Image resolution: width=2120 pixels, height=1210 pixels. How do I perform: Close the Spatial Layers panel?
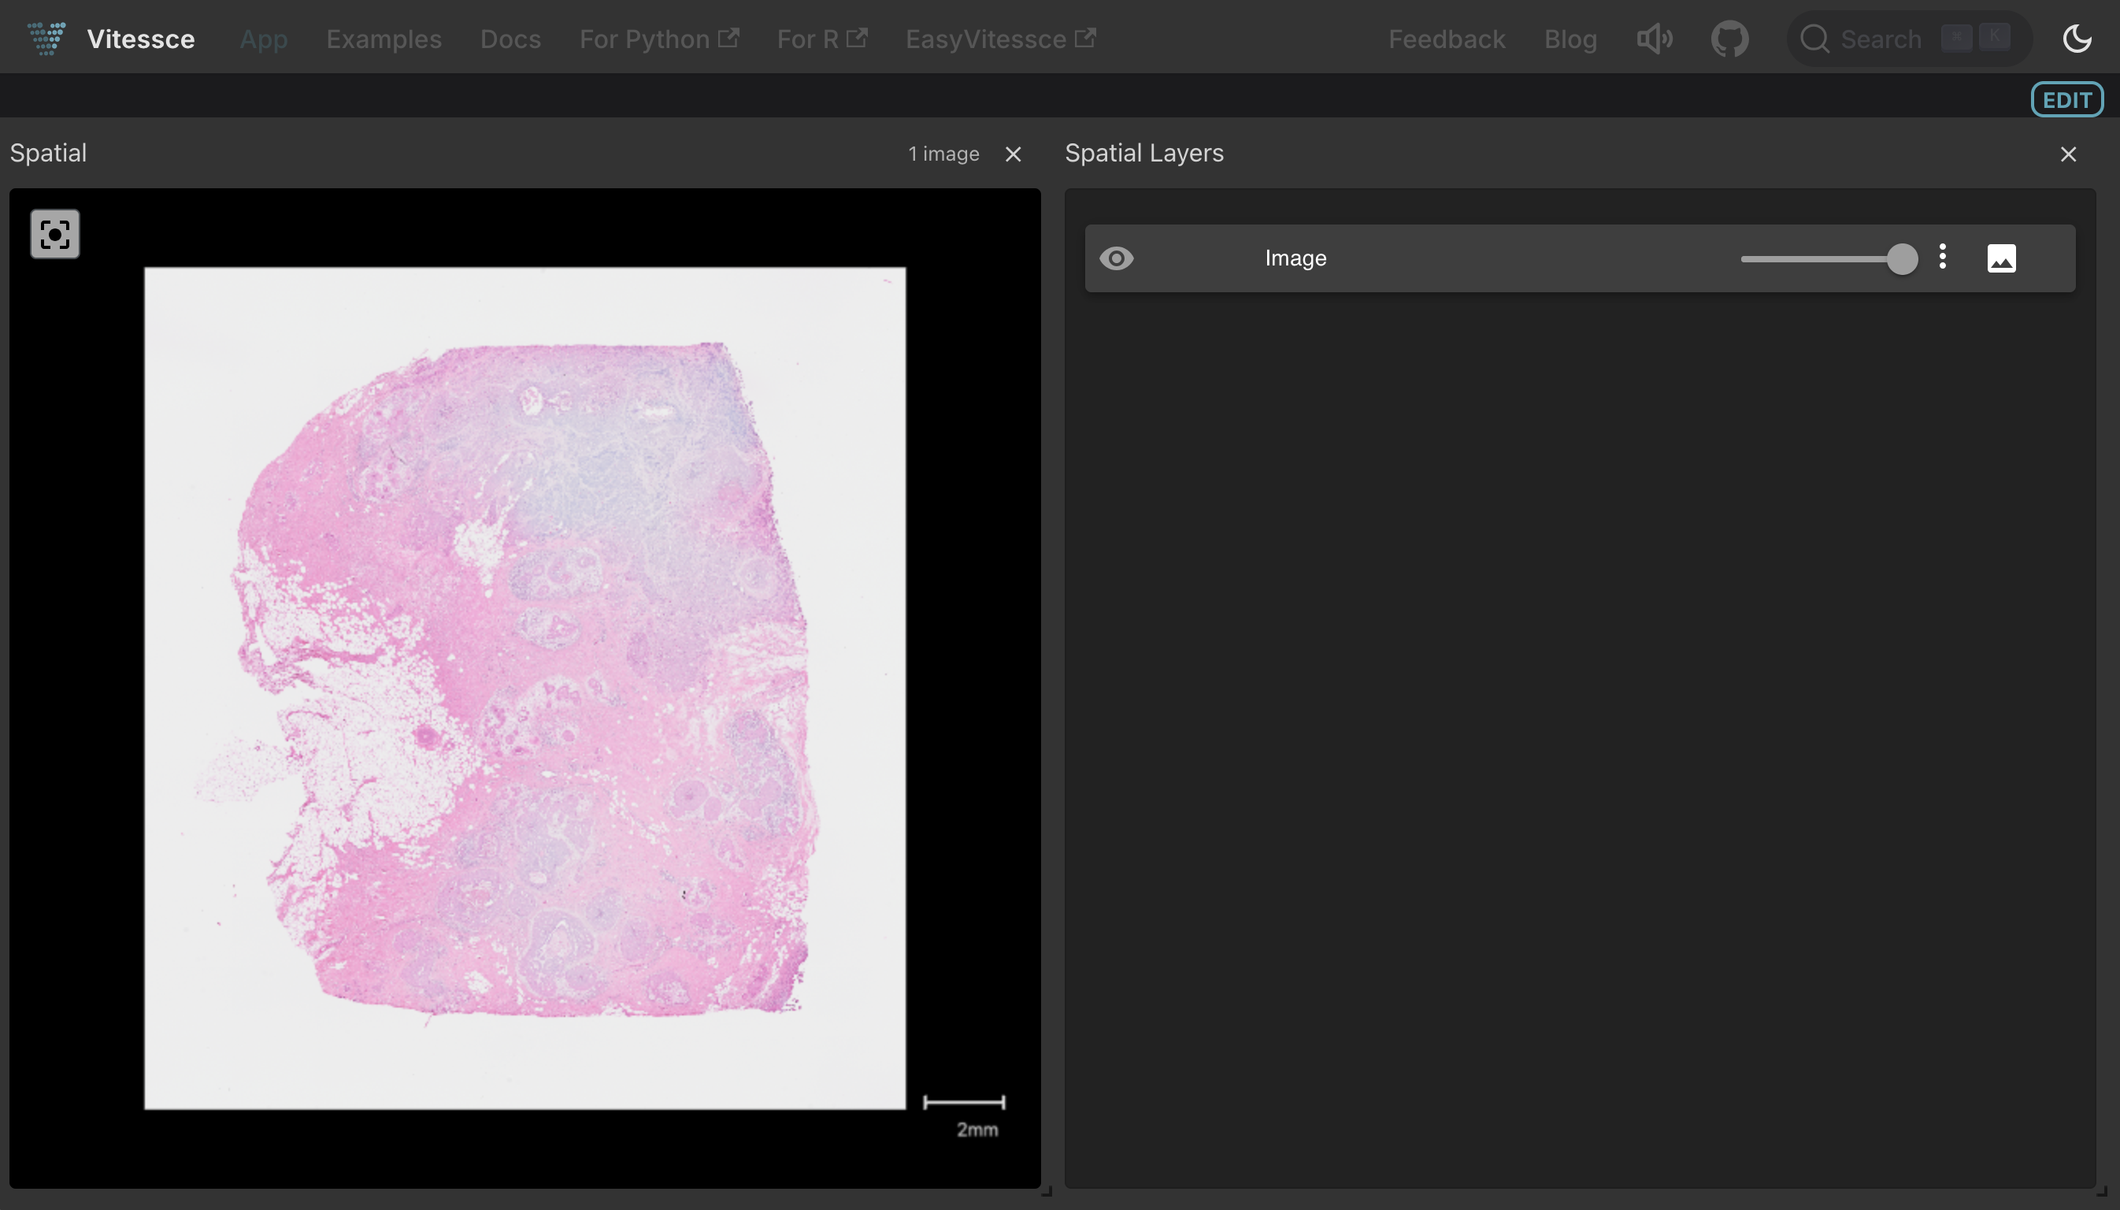click(x=2068, y=154)
